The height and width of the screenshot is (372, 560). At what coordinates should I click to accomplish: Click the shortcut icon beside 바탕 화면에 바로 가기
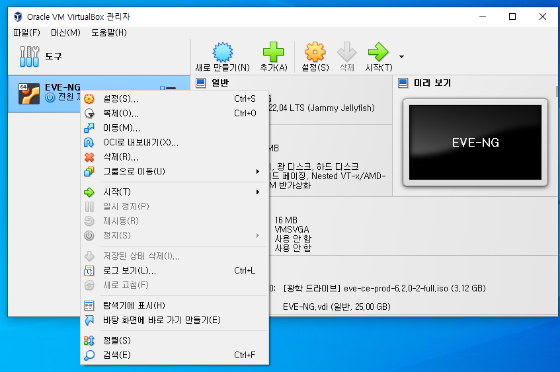point(89,320)
